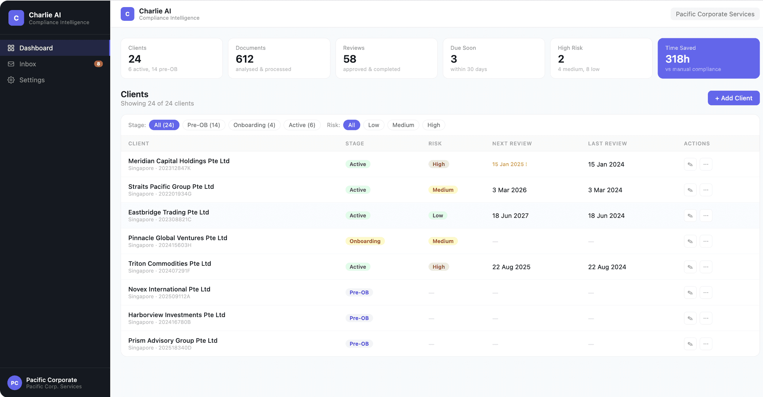Open more actions for Prism Advisory Group
Image resolution: width=763 pixels, height=397 pixels.
coord(706,344)
